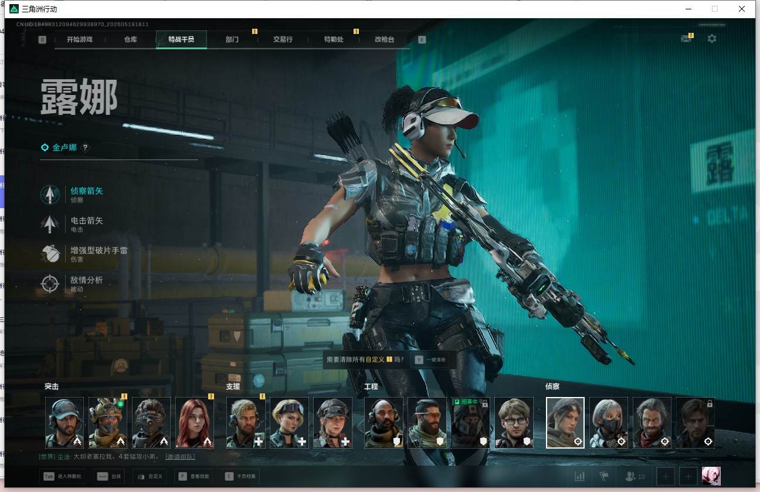Click the 一键清除 button
The image size is (760, 492).
pyautogui.click(x=431, y=359)
